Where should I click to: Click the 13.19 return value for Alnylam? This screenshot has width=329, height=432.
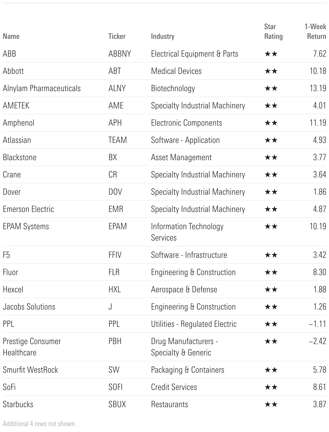pos(318,88)
